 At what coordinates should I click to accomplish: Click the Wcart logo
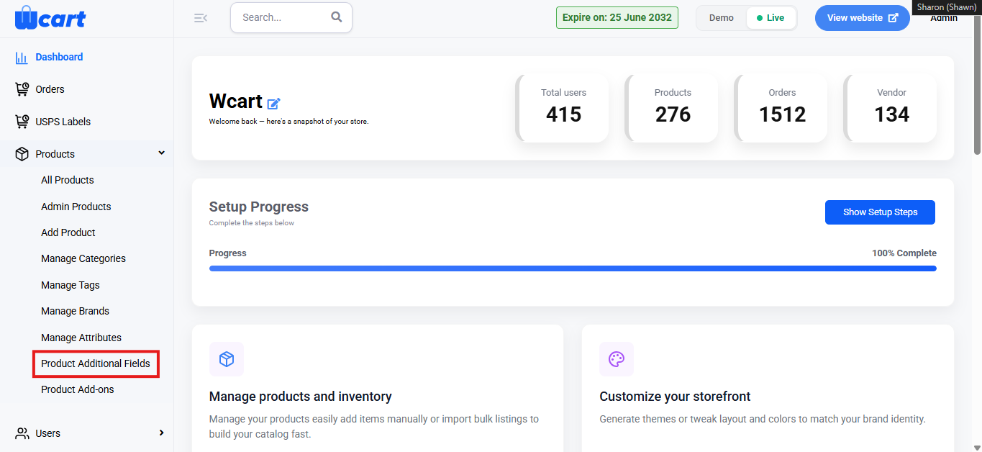50,17
